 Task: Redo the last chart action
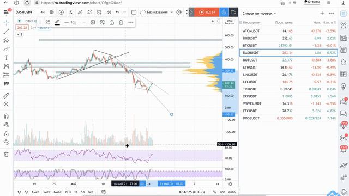click(x=124, y=12)
